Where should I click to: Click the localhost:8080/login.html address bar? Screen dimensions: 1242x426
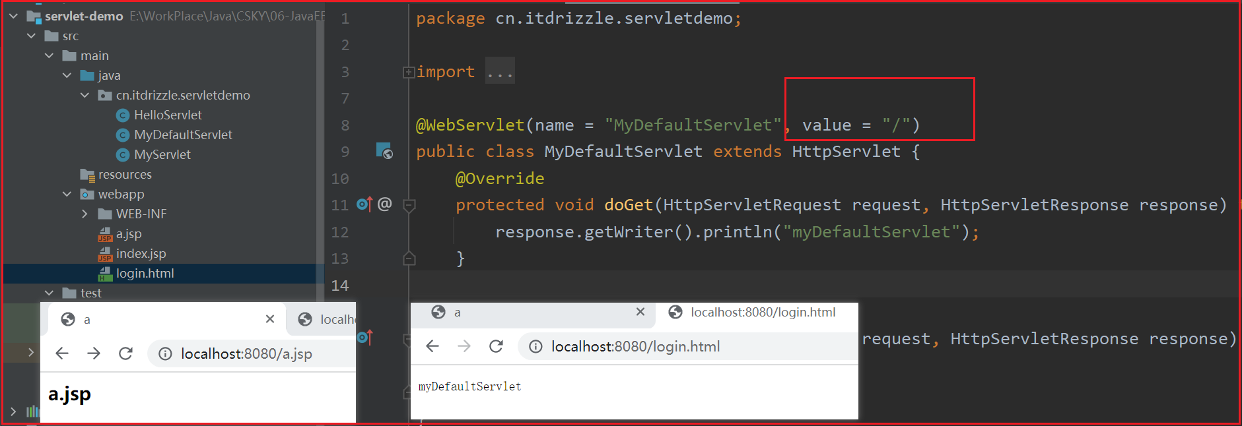pos(688,347)
